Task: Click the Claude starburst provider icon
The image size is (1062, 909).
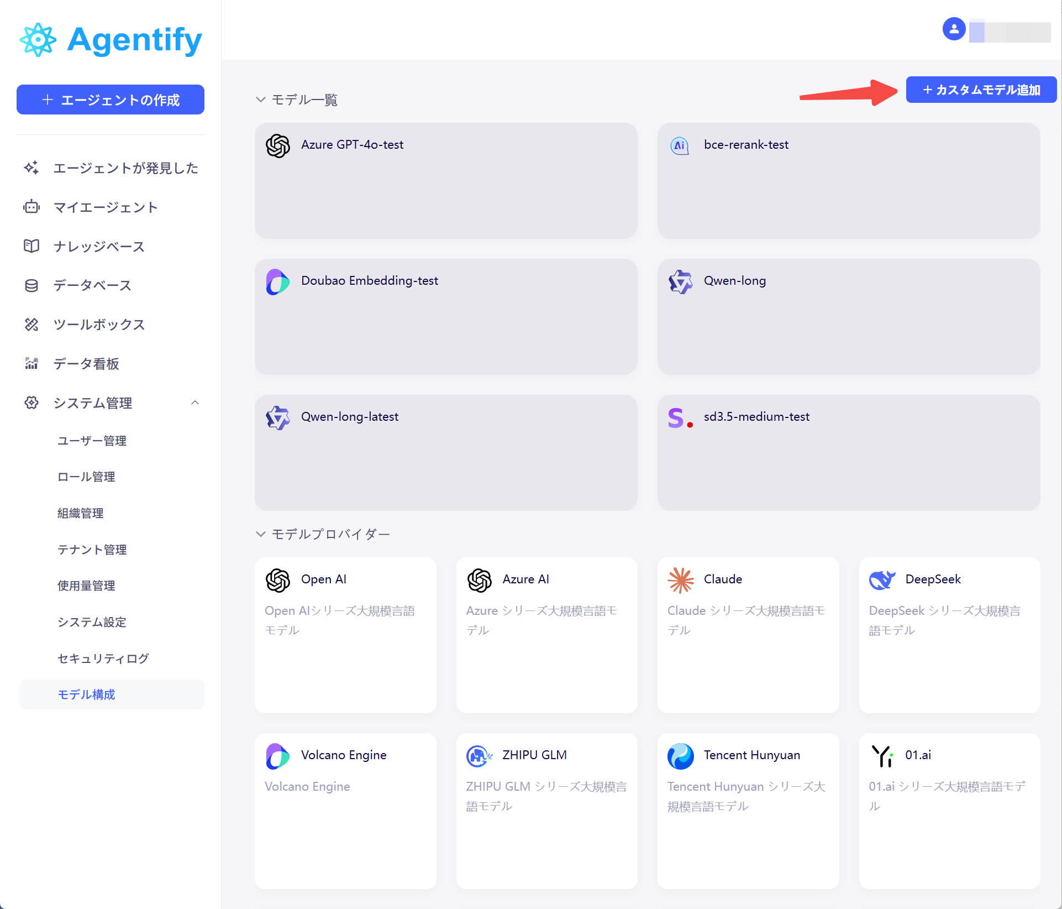Action: tap(681, 580)
